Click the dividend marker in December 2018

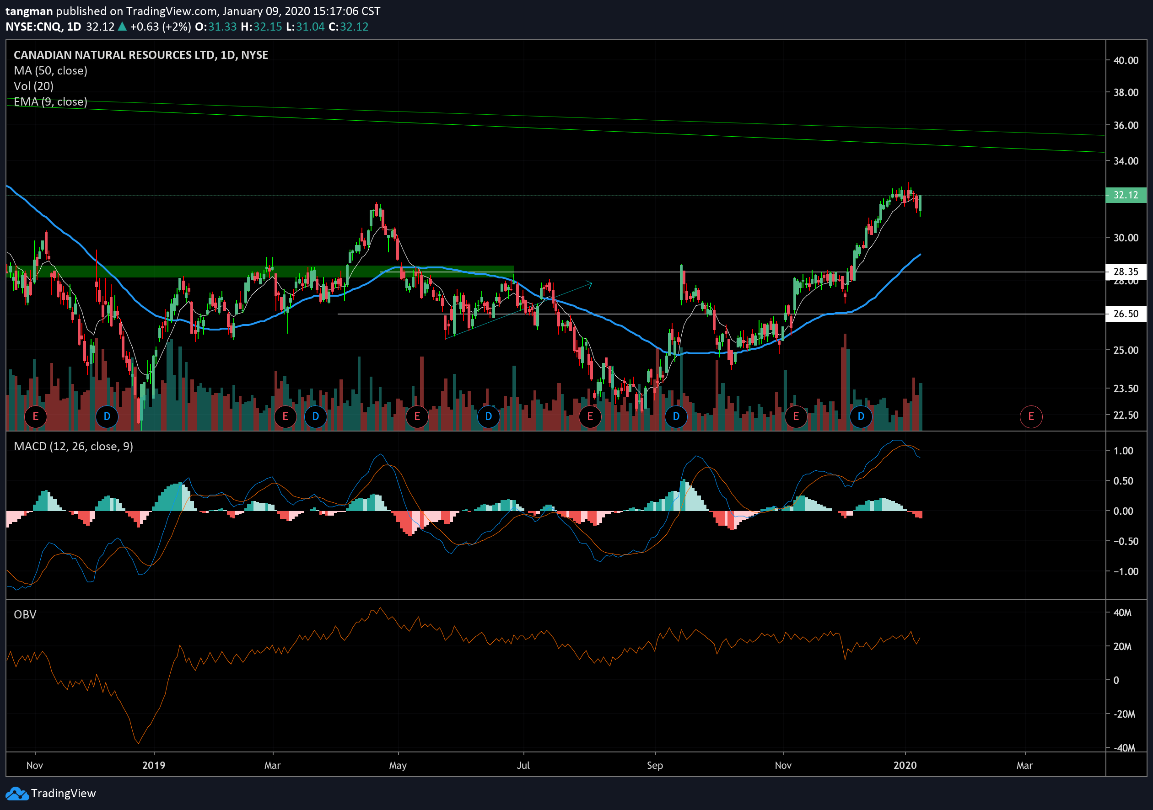tap(107, 416)
